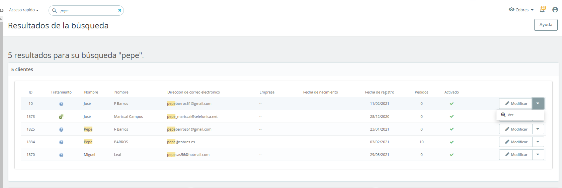Toggle the Activado check for client 1825
Screen dimensions: 562x188
452,129
